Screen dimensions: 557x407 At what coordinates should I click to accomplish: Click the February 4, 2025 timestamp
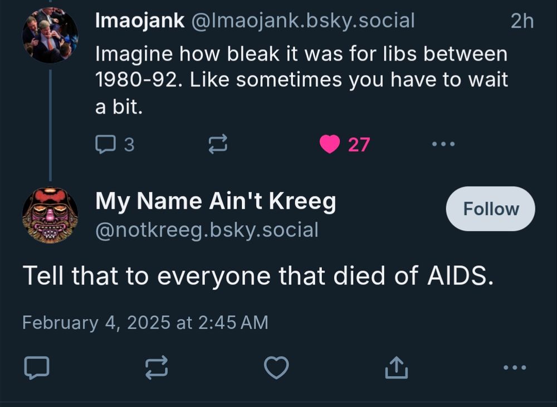point(145,322)
